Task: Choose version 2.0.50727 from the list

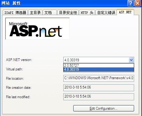Action: (x=99, y=66)
